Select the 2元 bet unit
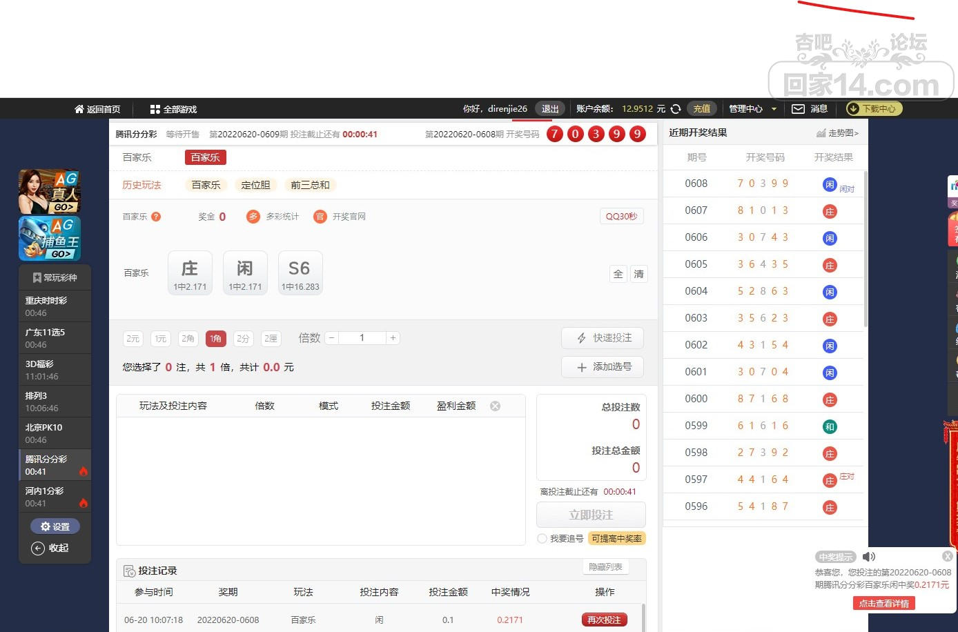Image resolution: width=958 pixels, height=632 pixels. point(133,339)
